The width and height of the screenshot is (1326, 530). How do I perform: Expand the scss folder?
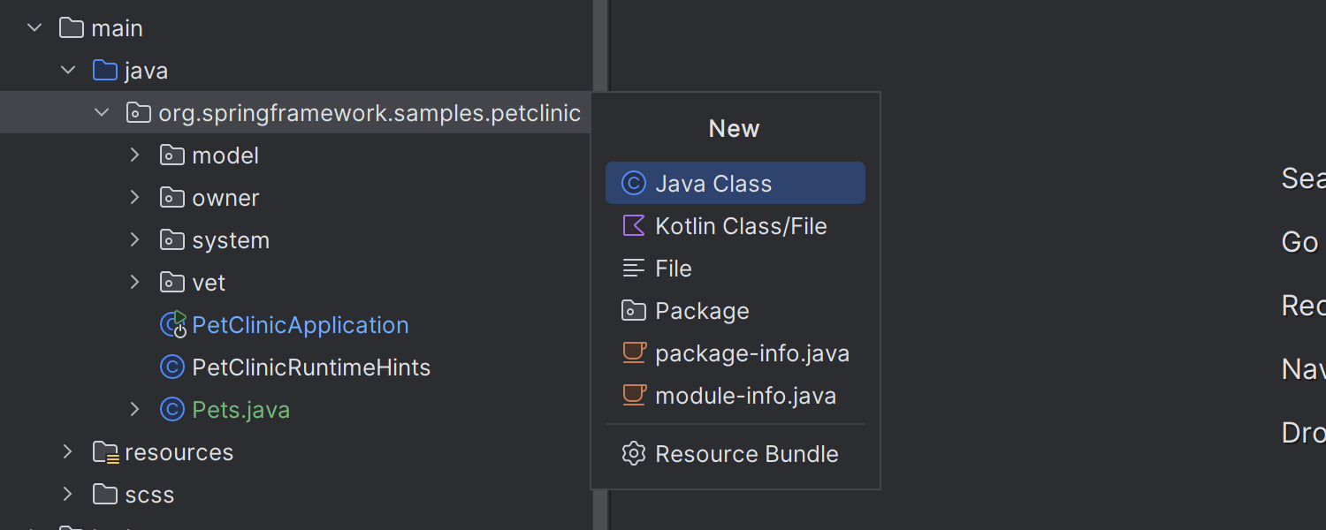click(x=67, y=494)
